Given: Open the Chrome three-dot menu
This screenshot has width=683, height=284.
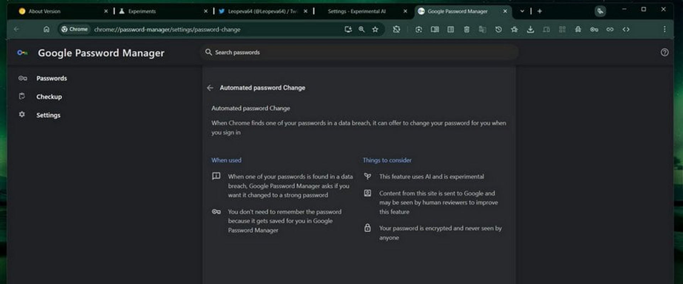Looking at the screenshot, I should pos(665,29).
